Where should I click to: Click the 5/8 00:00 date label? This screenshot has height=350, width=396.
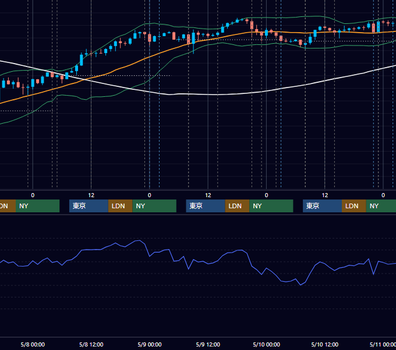tap(33, 344)
